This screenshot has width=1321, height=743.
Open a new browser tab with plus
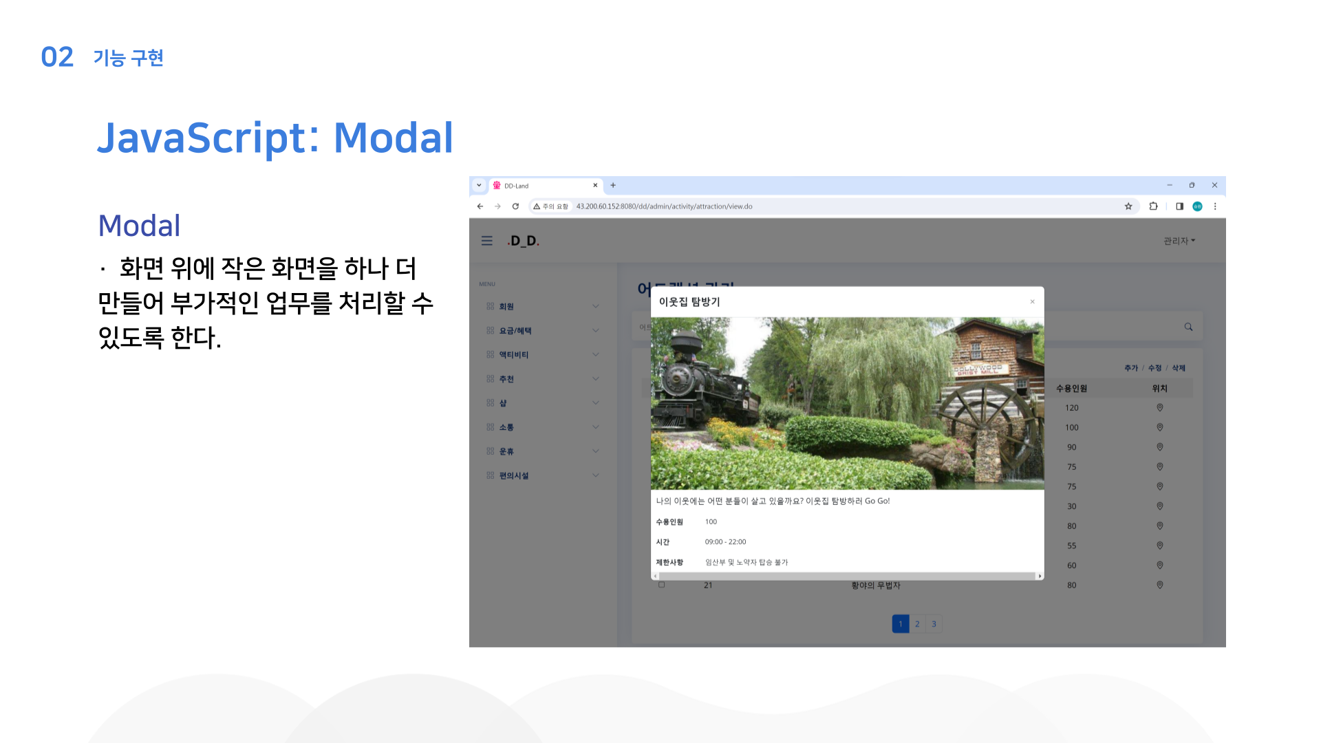point(613,185)
